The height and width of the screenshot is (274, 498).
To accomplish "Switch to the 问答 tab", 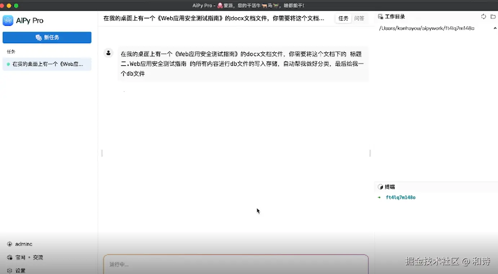I will coord(359,18).
